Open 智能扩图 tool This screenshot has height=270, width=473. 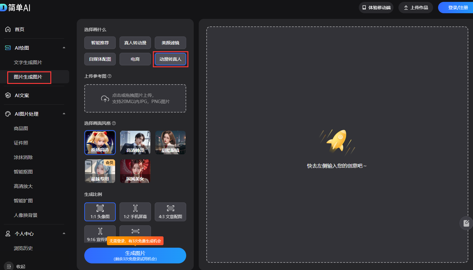tap(23, 201)
